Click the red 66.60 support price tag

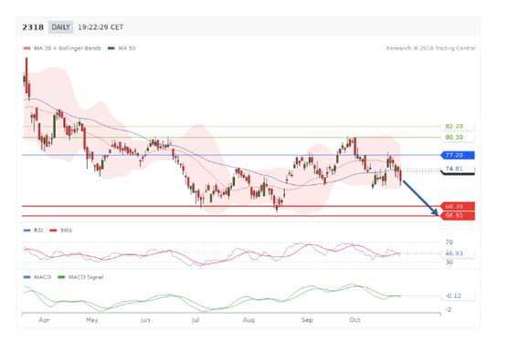click(x=458, y=215)
